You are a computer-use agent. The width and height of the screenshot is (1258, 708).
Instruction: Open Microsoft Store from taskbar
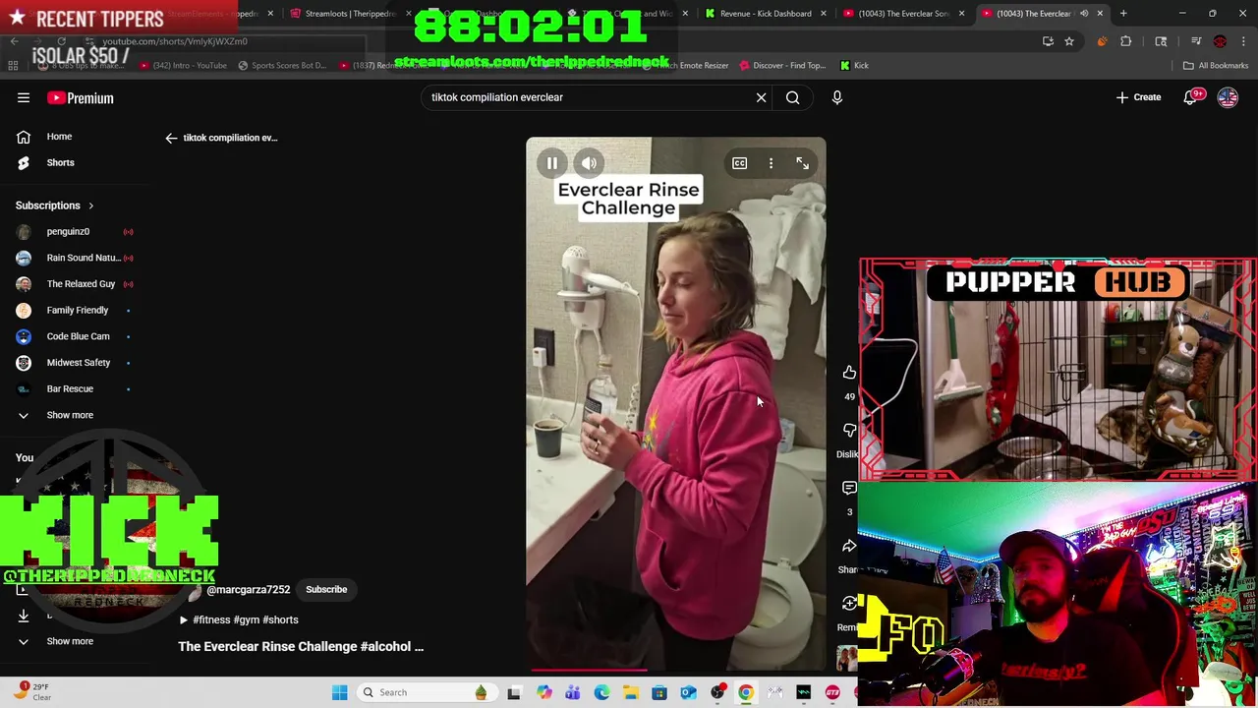(659, 692)
